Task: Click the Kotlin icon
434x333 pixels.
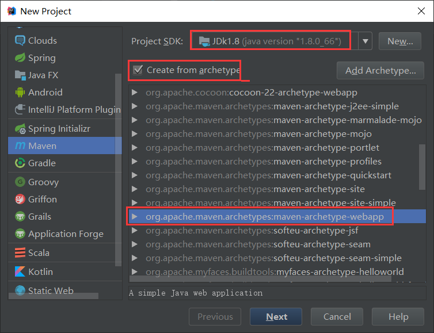Action: (20, 271)
